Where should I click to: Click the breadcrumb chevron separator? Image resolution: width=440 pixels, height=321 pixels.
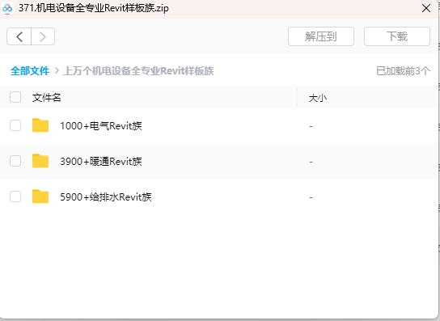pyautogui.click(x=57, y=70)
